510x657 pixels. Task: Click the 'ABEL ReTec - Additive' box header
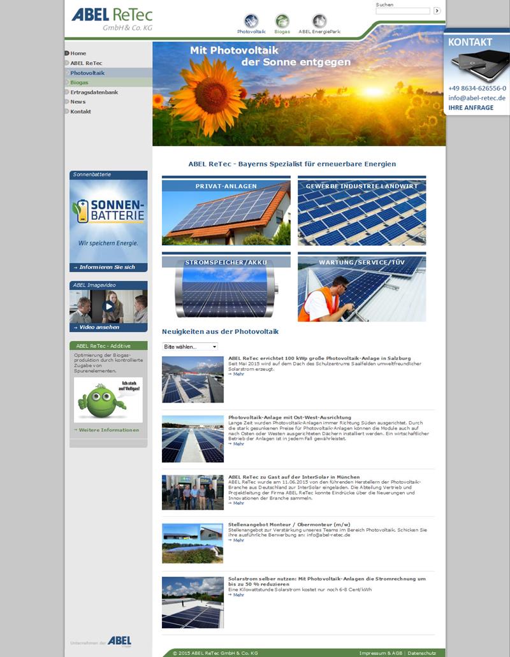[x=108, y=345]
